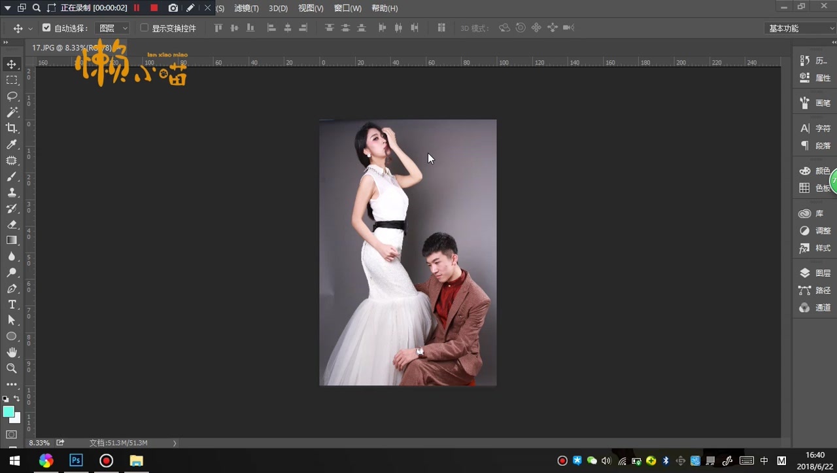This screenshot has height=473, width=837.
Task: Uncheck the 自动选择 checkbox
Action: [46, 28]
